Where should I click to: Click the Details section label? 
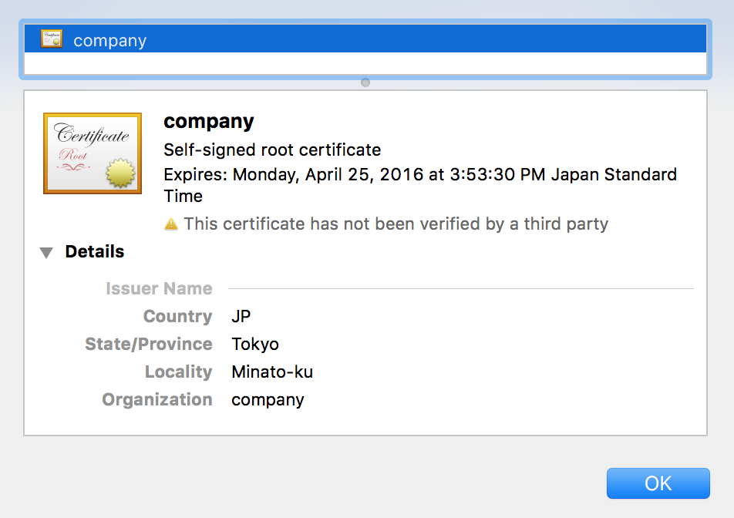[x=94, y=252]
